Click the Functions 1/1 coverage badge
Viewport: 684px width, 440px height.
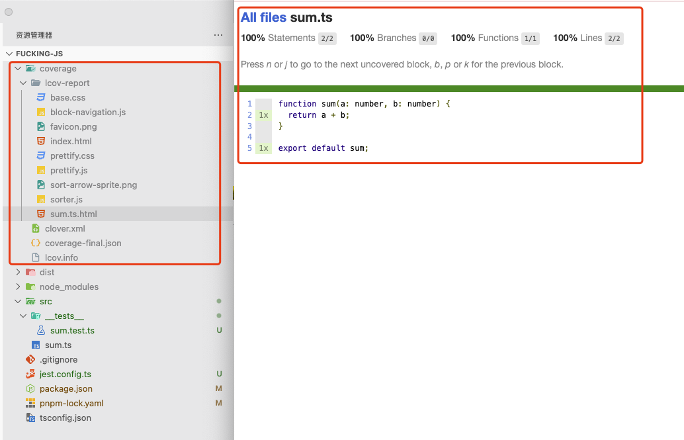(x=531, y=38)
